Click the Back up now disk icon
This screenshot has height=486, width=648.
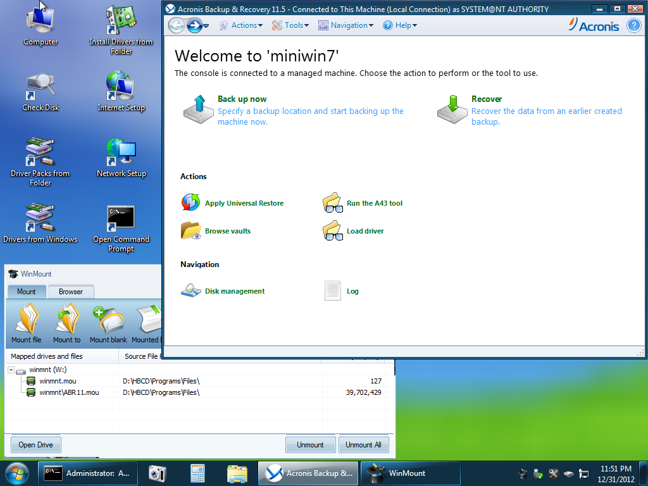click(199, 109)
